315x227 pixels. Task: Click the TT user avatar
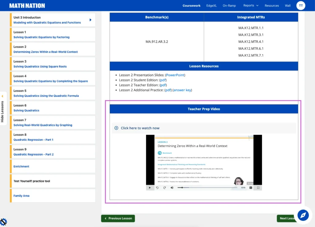pyautogui.click(x=301, y=6)
